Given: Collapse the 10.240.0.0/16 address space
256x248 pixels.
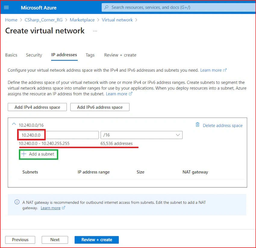Looking at the screenshot, I should [14, 124].
